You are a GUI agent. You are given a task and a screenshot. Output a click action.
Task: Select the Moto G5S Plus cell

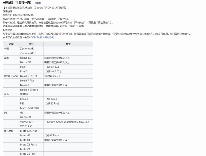(x=31, y=131)
